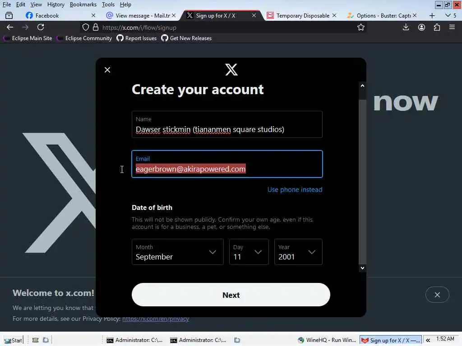Open the View menu
Viewport: 462px width, 346px height.
[x=36, y=5]
